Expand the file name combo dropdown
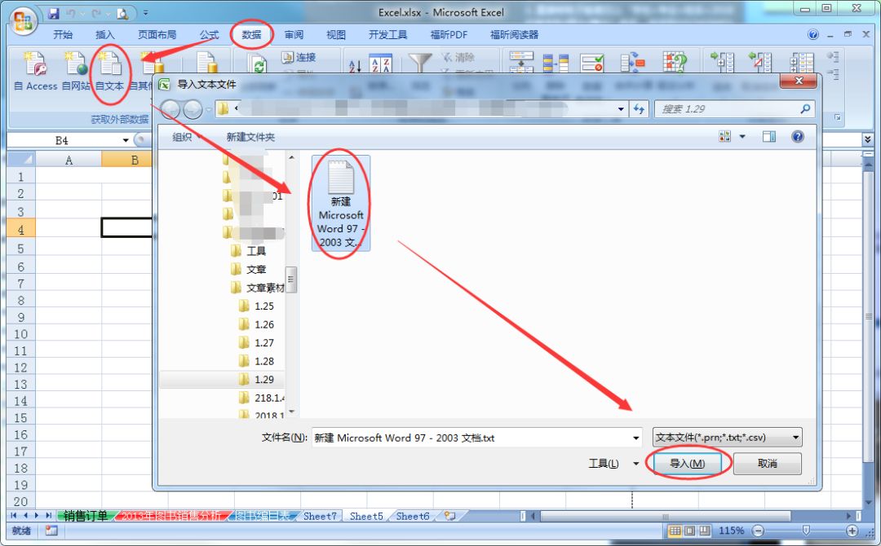 [636, 438]
